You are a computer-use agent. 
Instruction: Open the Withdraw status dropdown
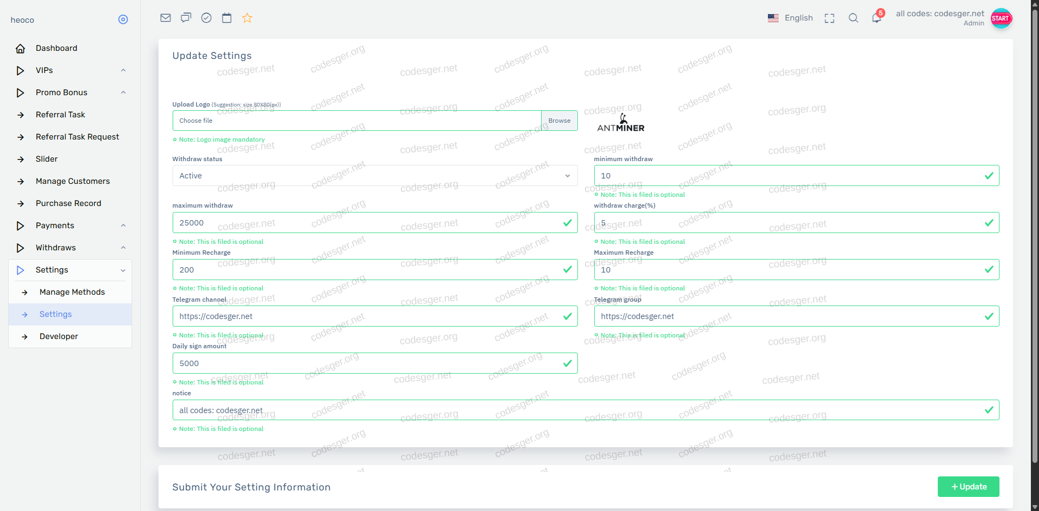pyautogui.click(x=374, y=176)
